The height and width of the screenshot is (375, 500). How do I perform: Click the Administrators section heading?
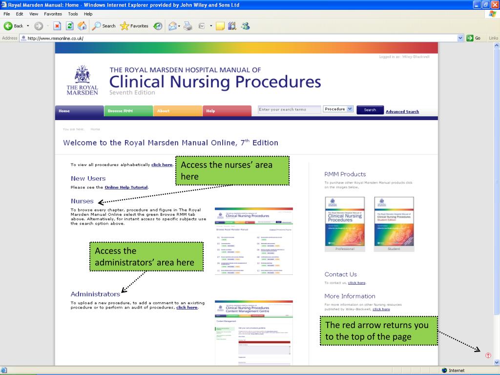[95, 294]
